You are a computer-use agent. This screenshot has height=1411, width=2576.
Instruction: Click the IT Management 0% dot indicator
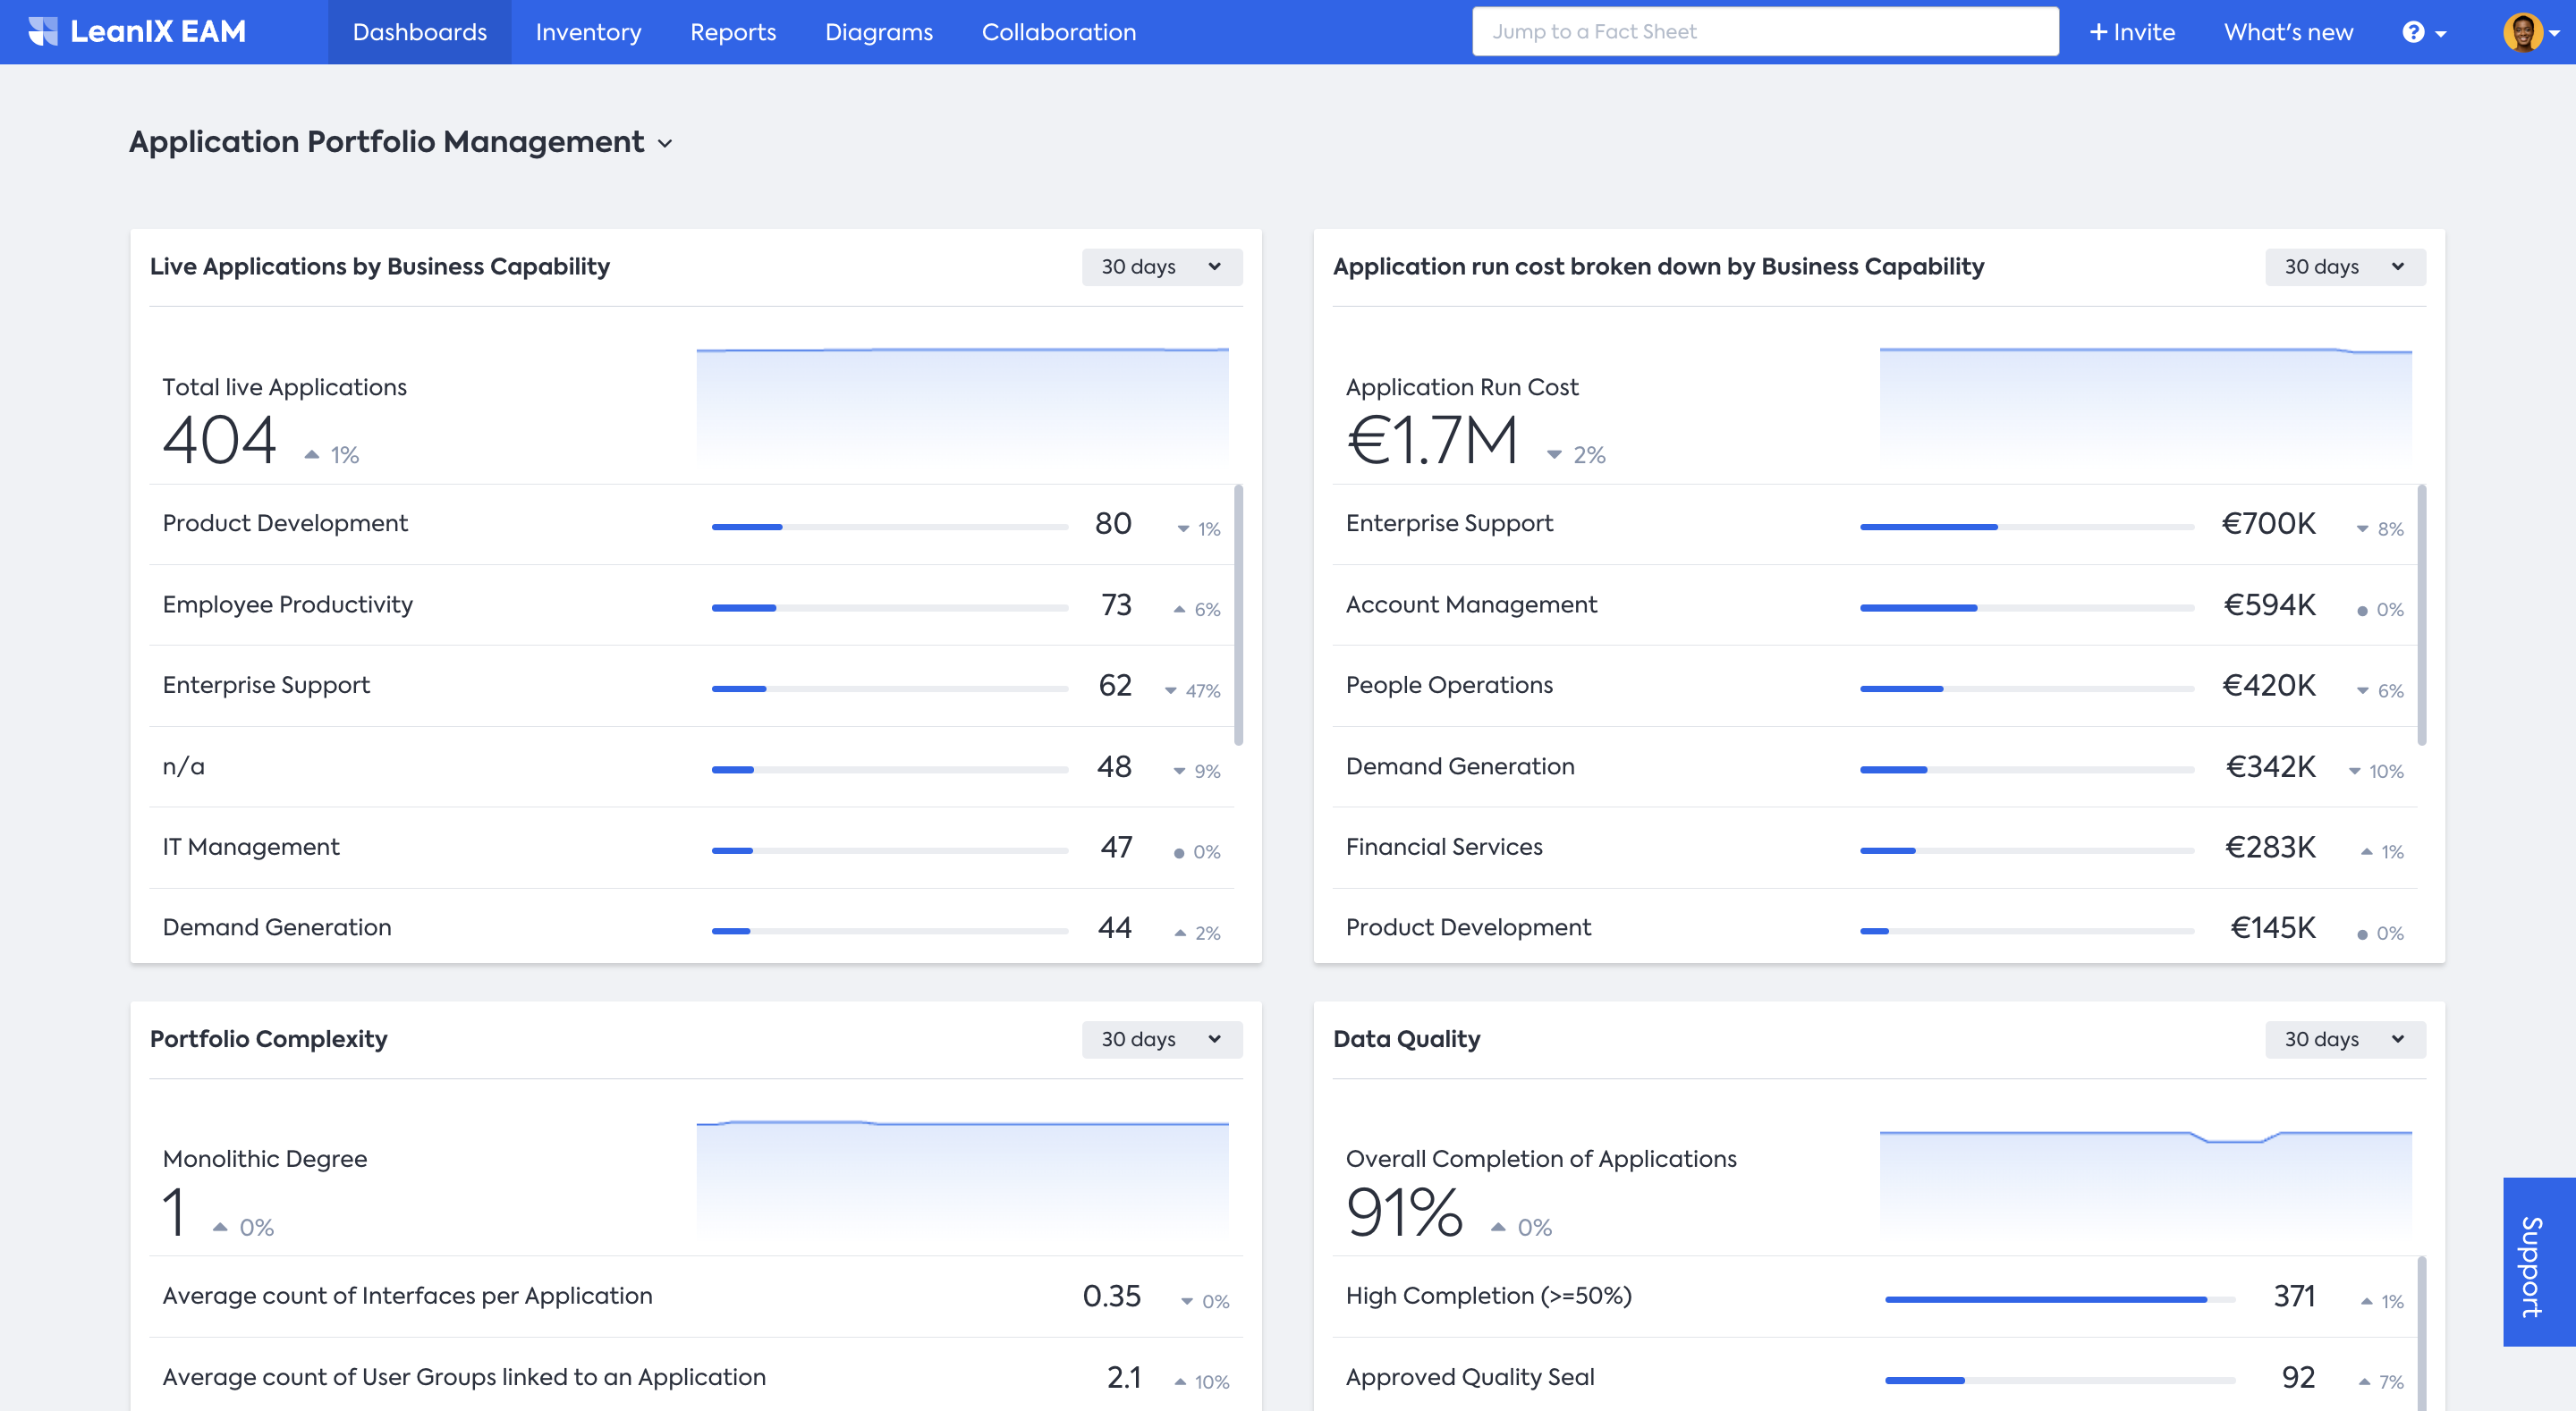click(x=1179, y=853)
